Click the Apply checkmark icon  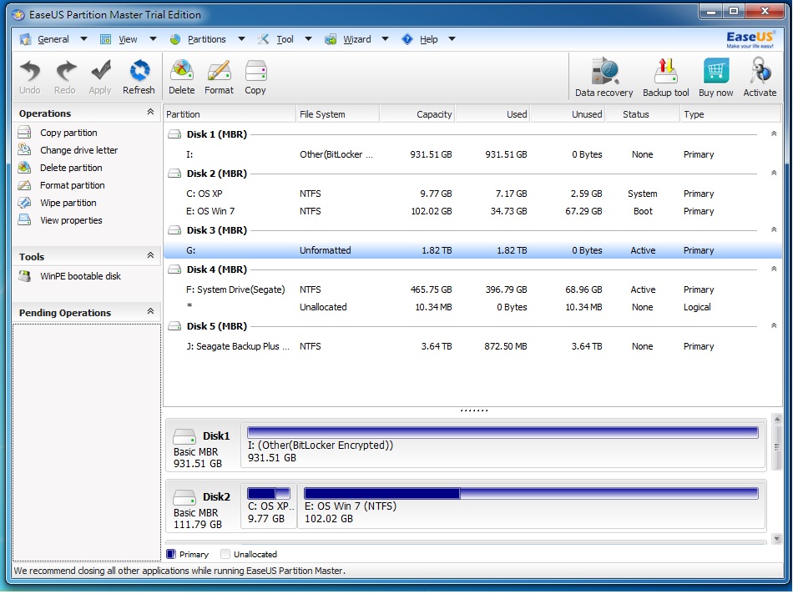click(100, 71)
